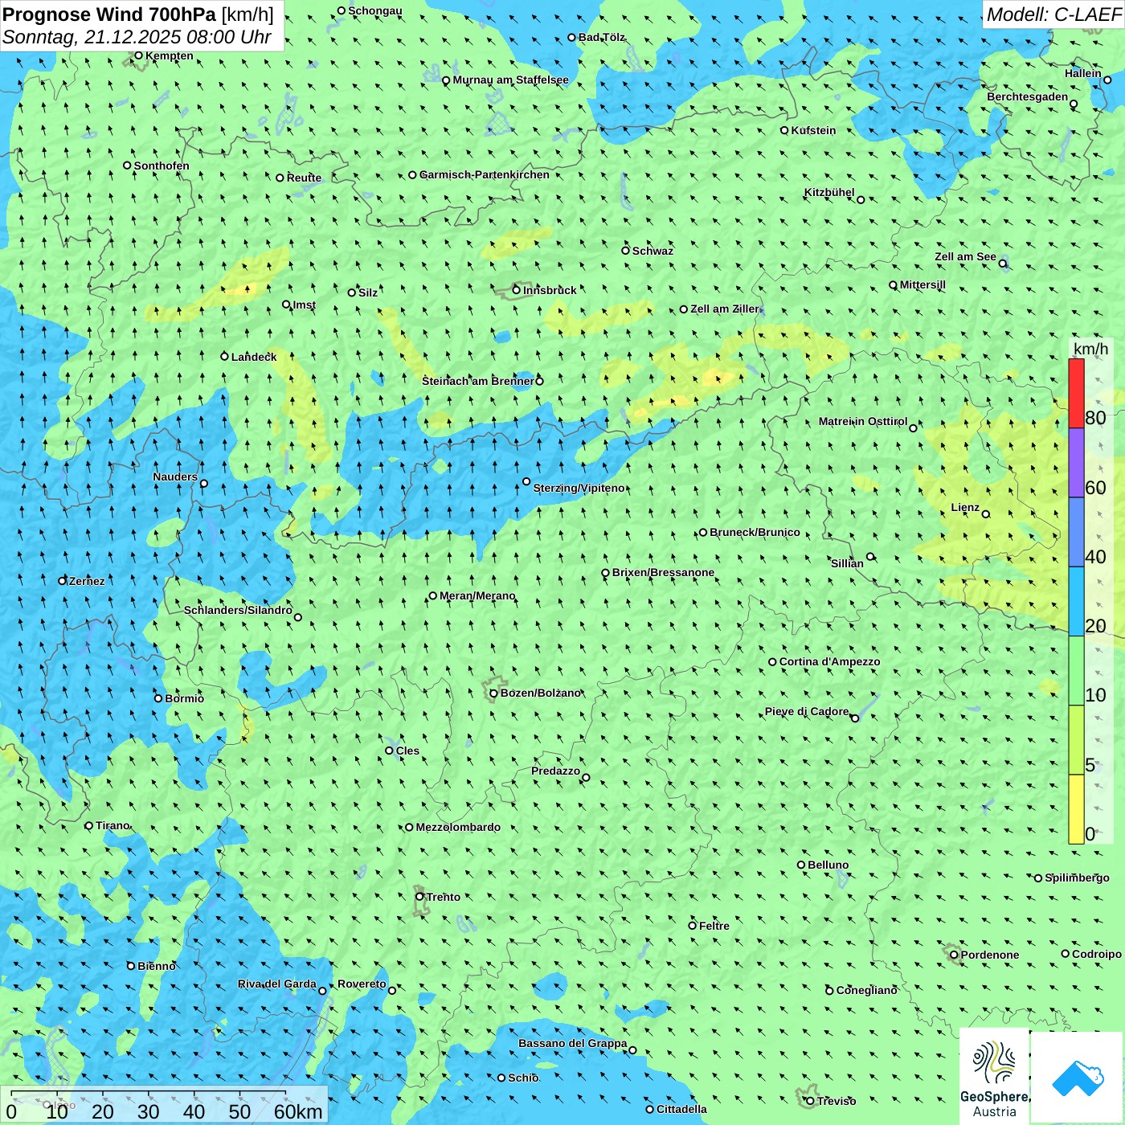Select the Treviso location label
The width and height of the screenshot is (1125, 1125).
click(836, 1101)
